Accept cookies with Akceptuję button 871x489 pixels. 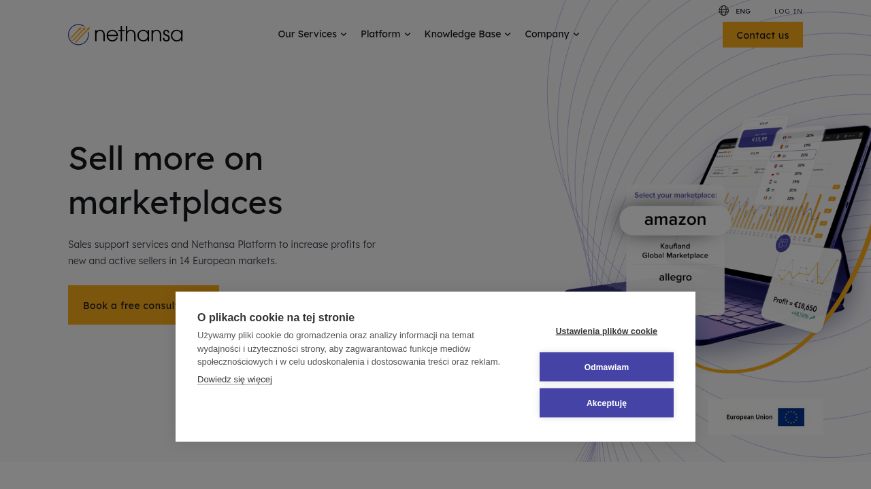coord(606,403)
